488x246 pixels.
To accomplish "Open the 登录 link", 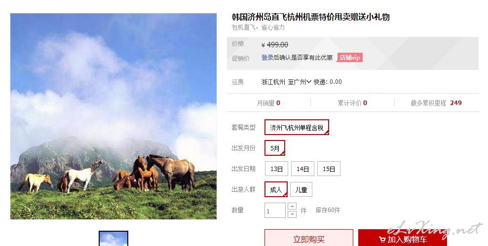I will pos(267,58).
